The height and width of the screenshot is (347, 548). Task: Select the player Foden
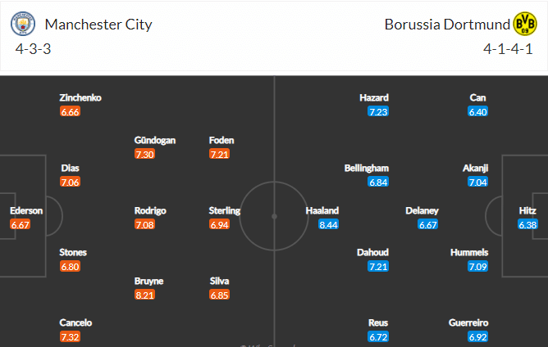point(221,140)
